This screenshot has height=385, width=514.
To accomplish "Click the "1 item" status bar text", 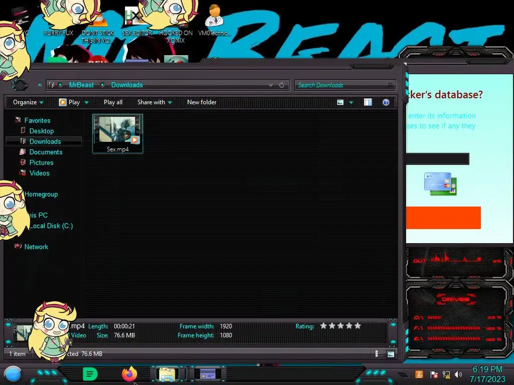I will 18,353.
